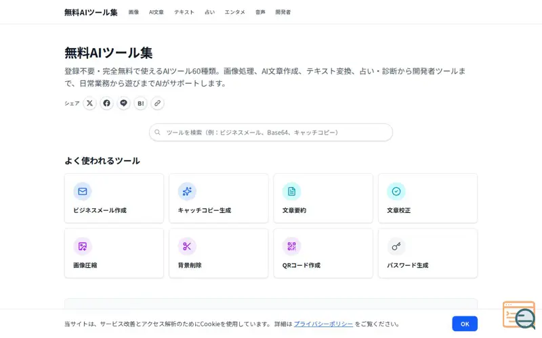The height and width of the screenshot is (338, 542).
Task: Open the 音声 menu category
Action: [260, 12]
